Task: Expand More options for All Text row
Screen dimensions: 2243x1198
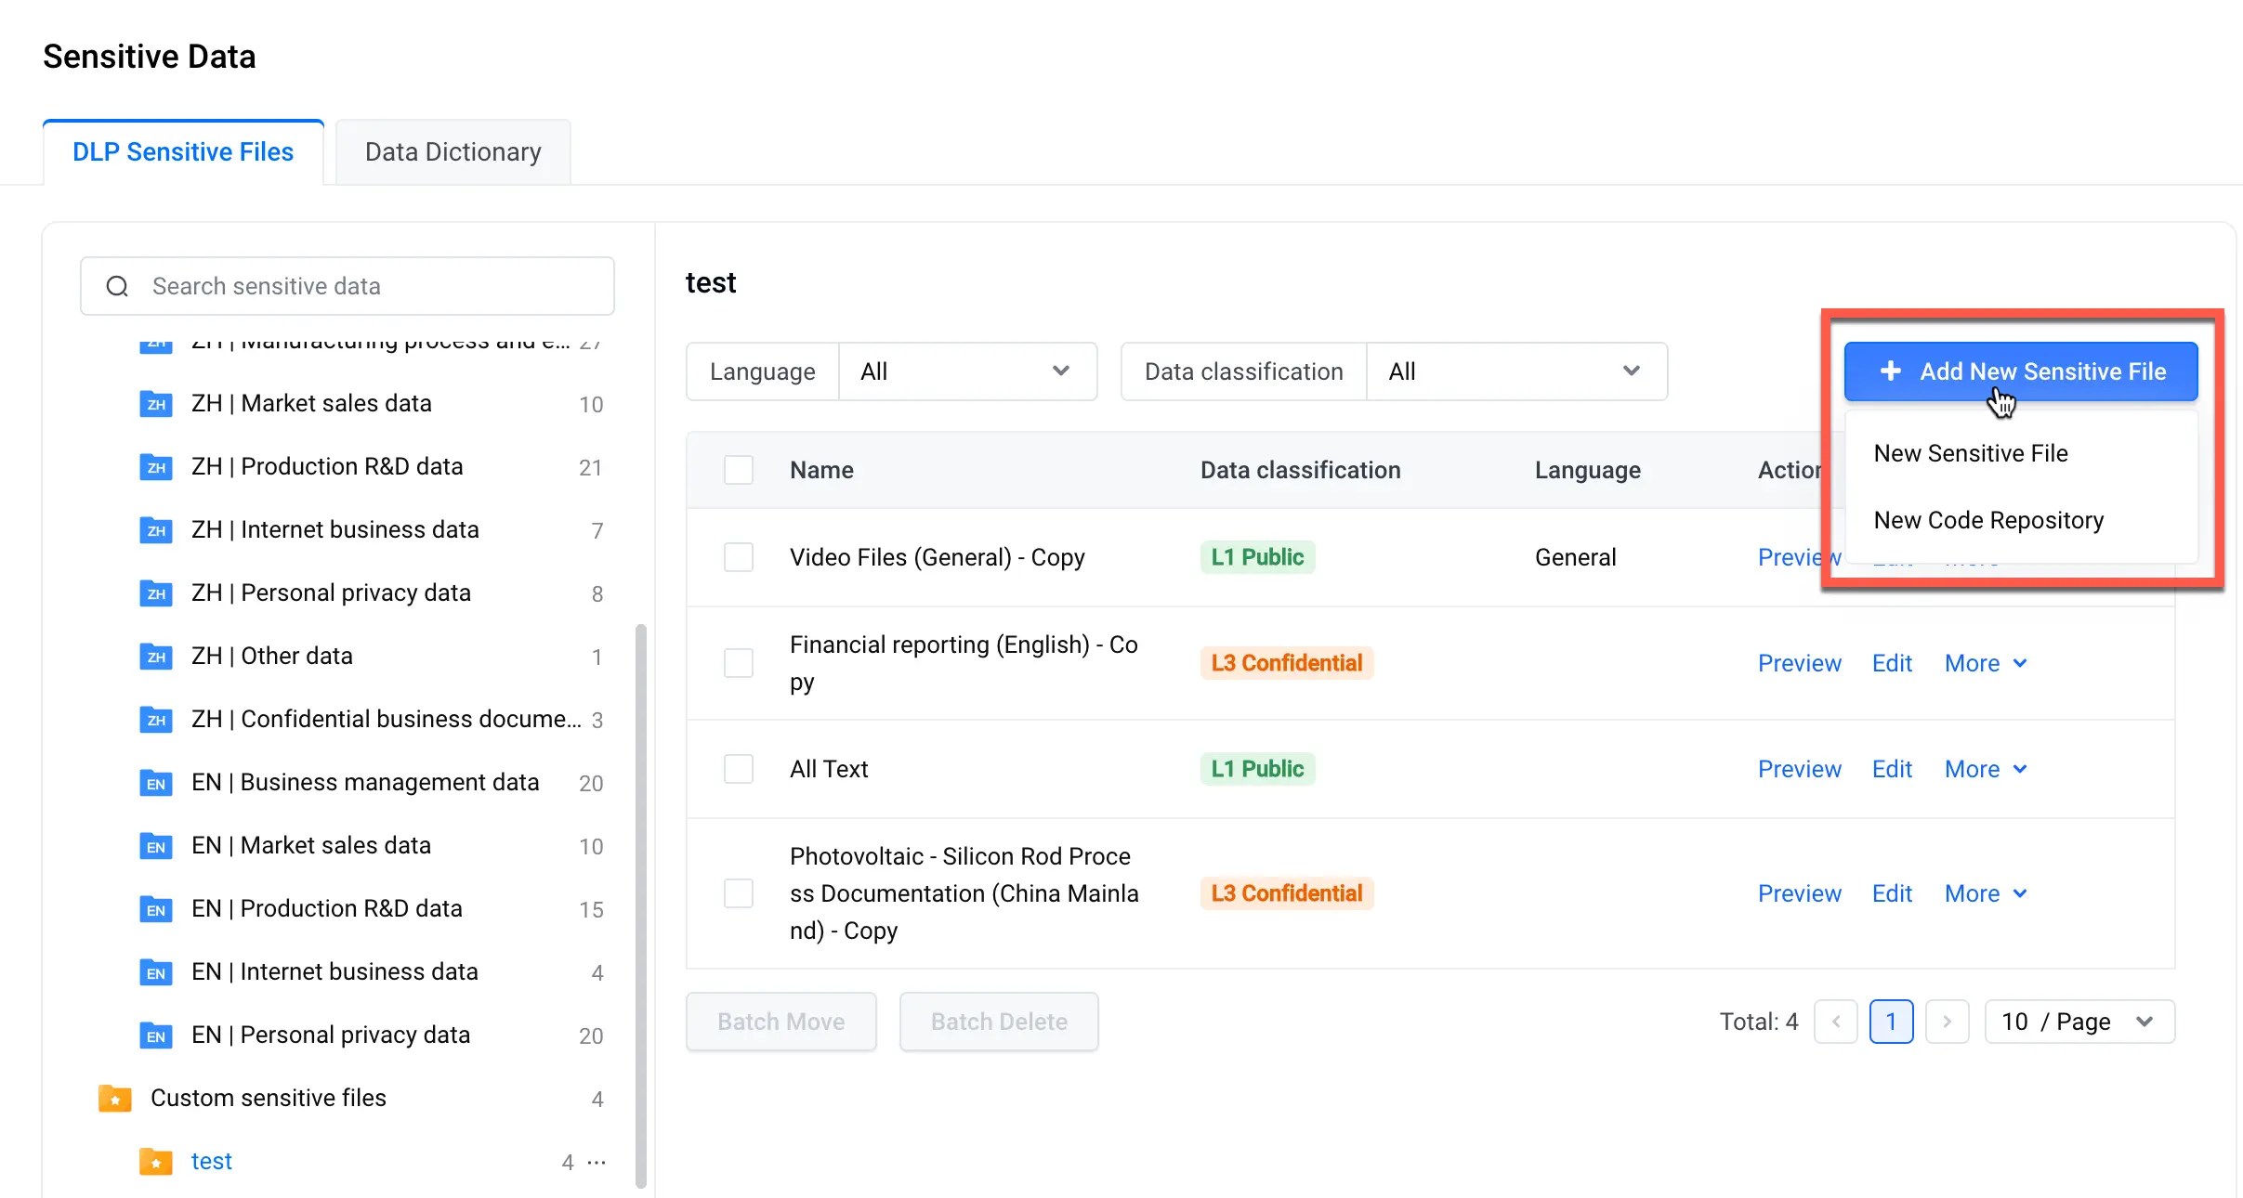Action: point(1986,769)
